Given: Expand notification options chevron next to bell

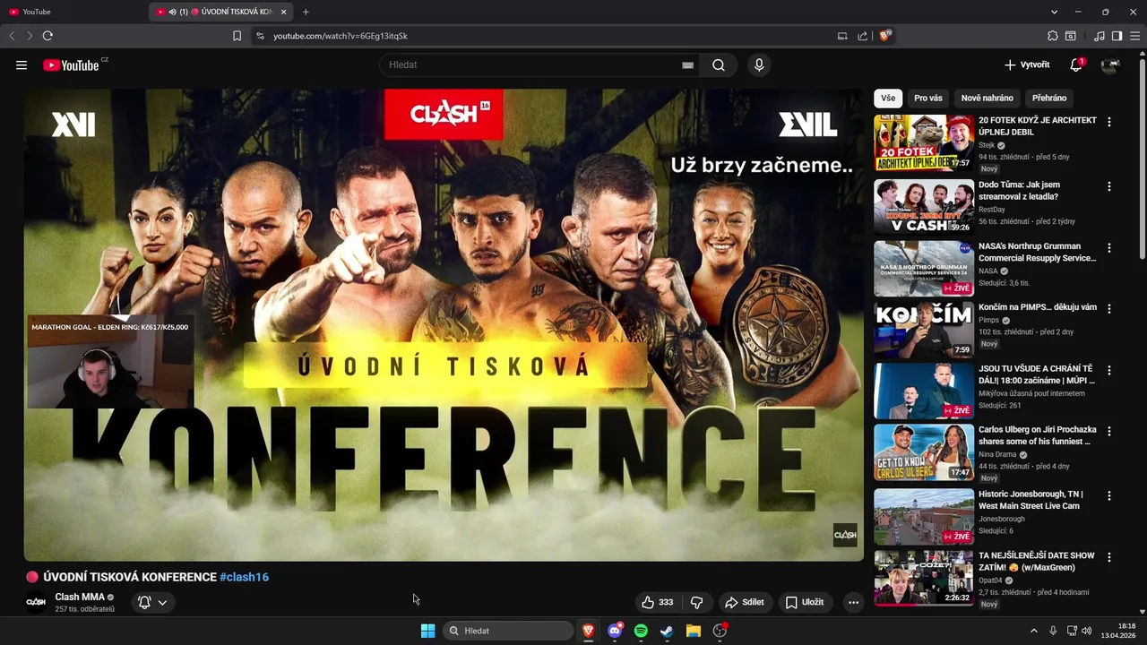Looking at the screenshot, I should pos(162,603).
